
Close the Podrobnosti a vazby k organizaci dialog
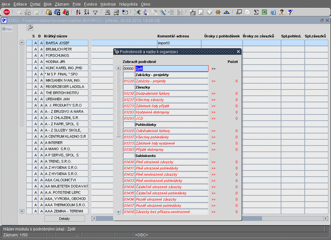pos(238,52)
